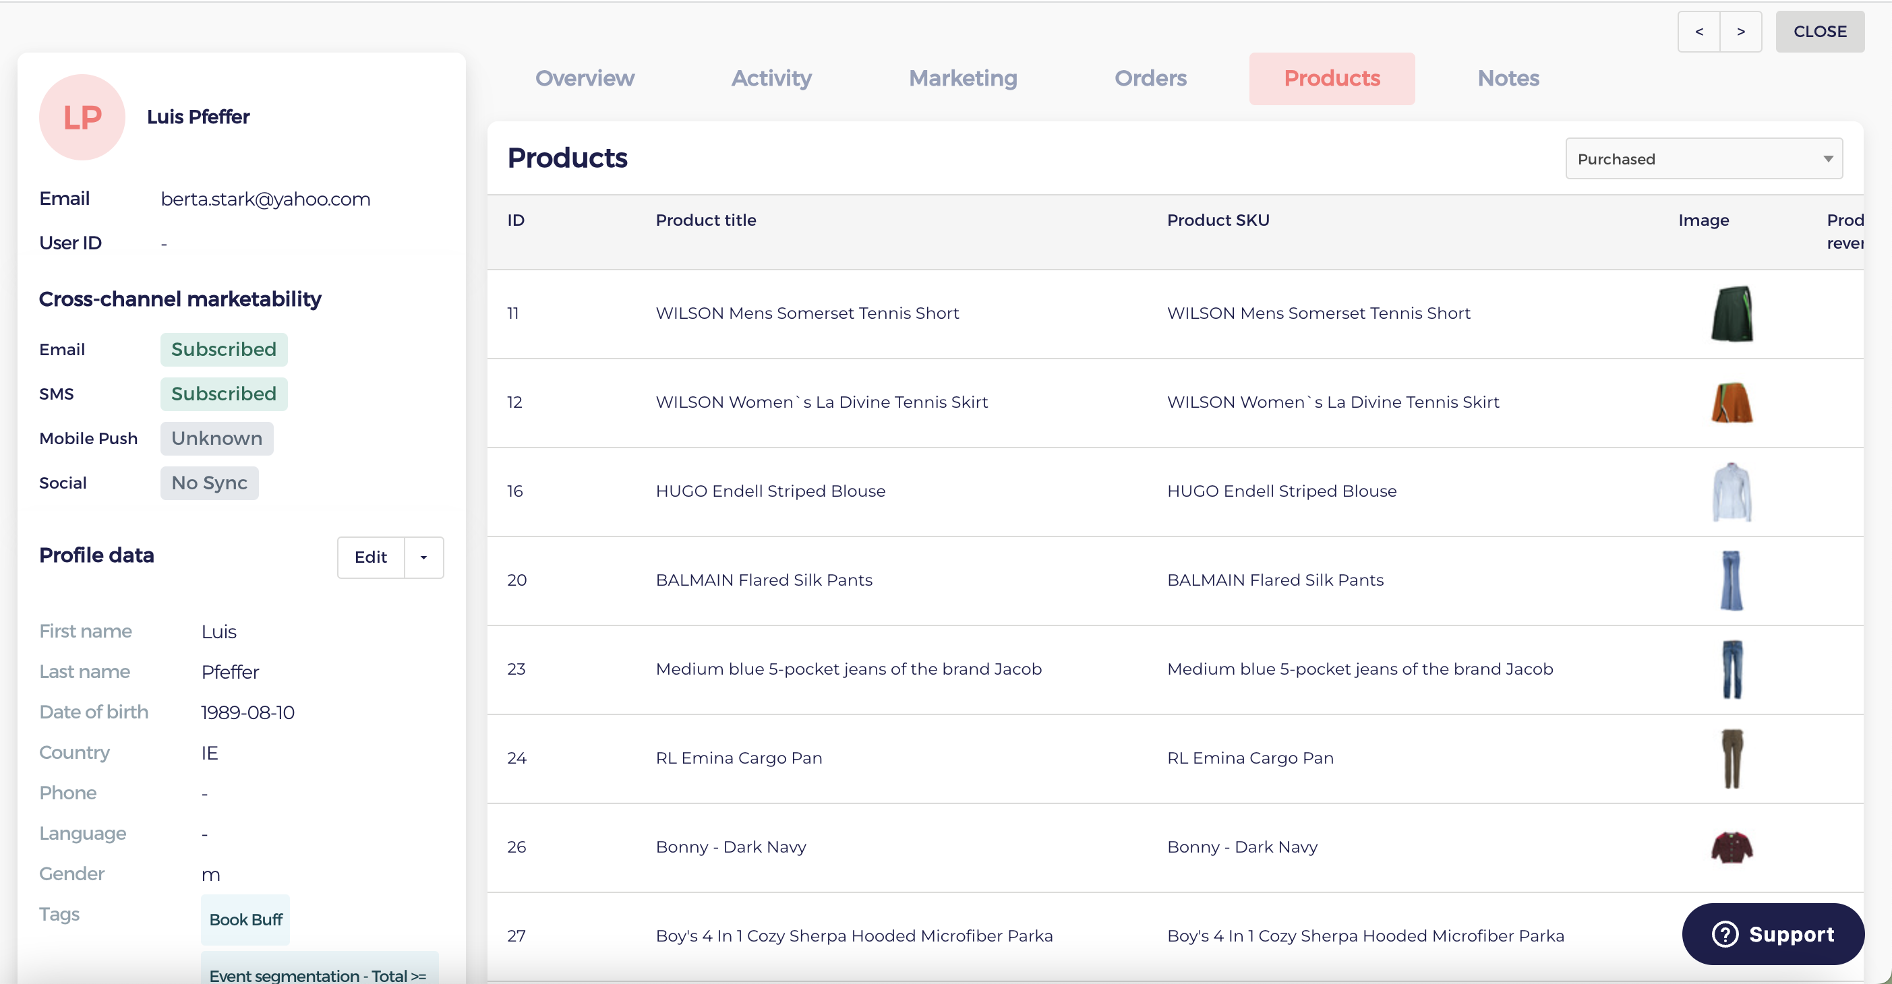Select product title HUGO Endell Striped Blouse
Image resolution: width=1892 pixels, height=984 pixels.
771,491
